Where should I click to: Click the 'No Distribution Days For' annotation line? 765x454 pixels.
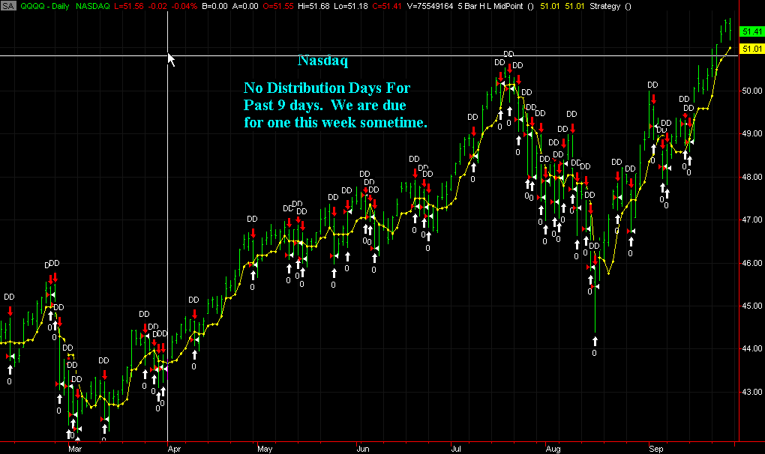(327, 88)
